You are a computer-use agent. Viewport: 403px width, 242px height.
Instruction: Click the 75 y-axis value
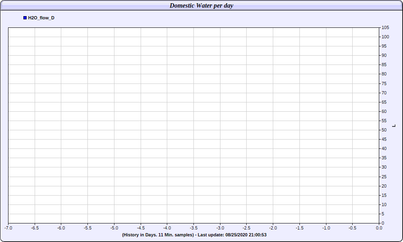coord(384,83)
